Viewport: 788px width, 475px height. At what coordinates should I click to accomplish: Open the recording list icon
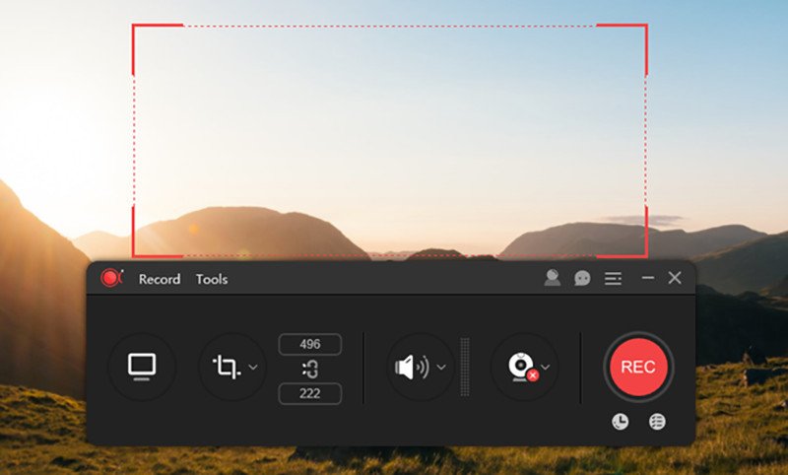pyautogui.click(x=657, y=422)
